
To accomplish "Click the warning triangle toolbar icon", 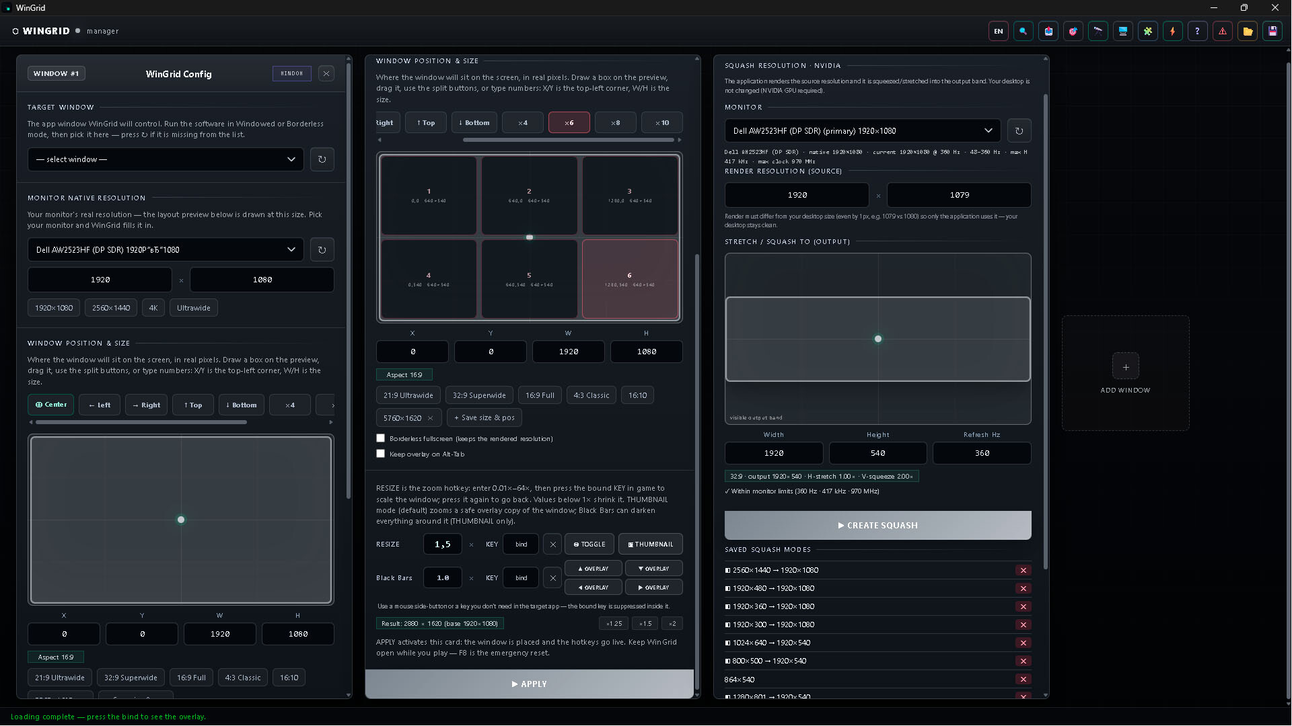I will pyautogui.click(x=1222, y=31).
